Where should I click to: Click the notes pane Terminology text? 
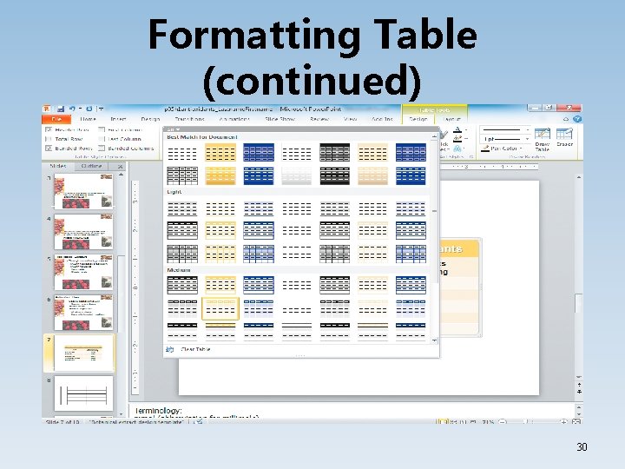click(x=158, y=411)
